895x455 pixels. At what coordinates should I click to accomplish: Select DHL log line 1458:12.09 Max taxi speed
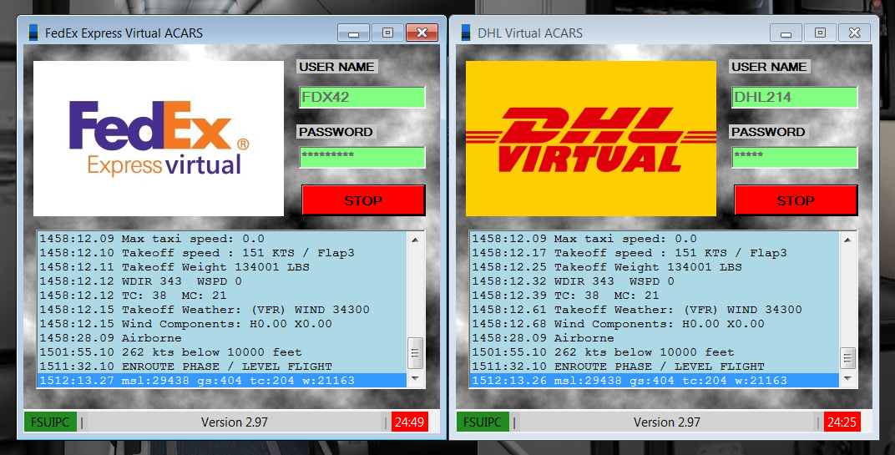pyautogui.click(x=655, y=239)
